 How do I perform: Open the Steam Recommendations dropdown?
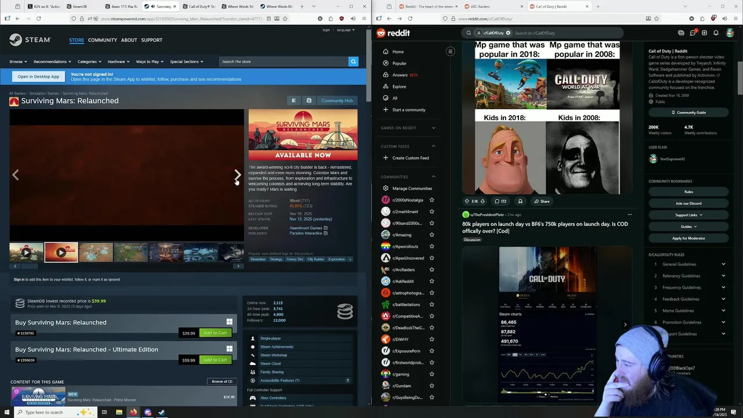[x=52, y=62]
